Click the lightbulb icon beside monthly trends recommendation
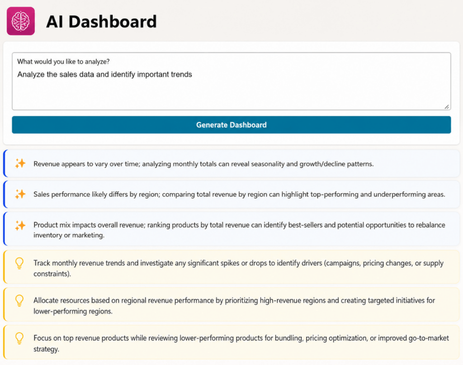The height and width of the screenshot is (365, 463). click(x=19, y=263)
